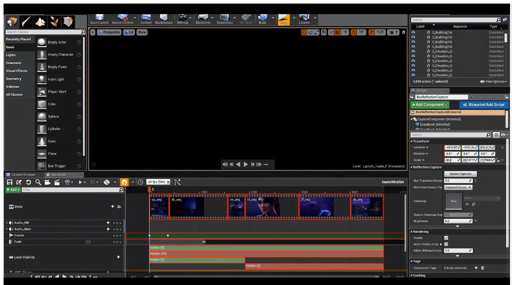The width and height of the screenshot is (512, 285).
Task: Click the Blueprint/Add Script button
Action: [484, 105]
